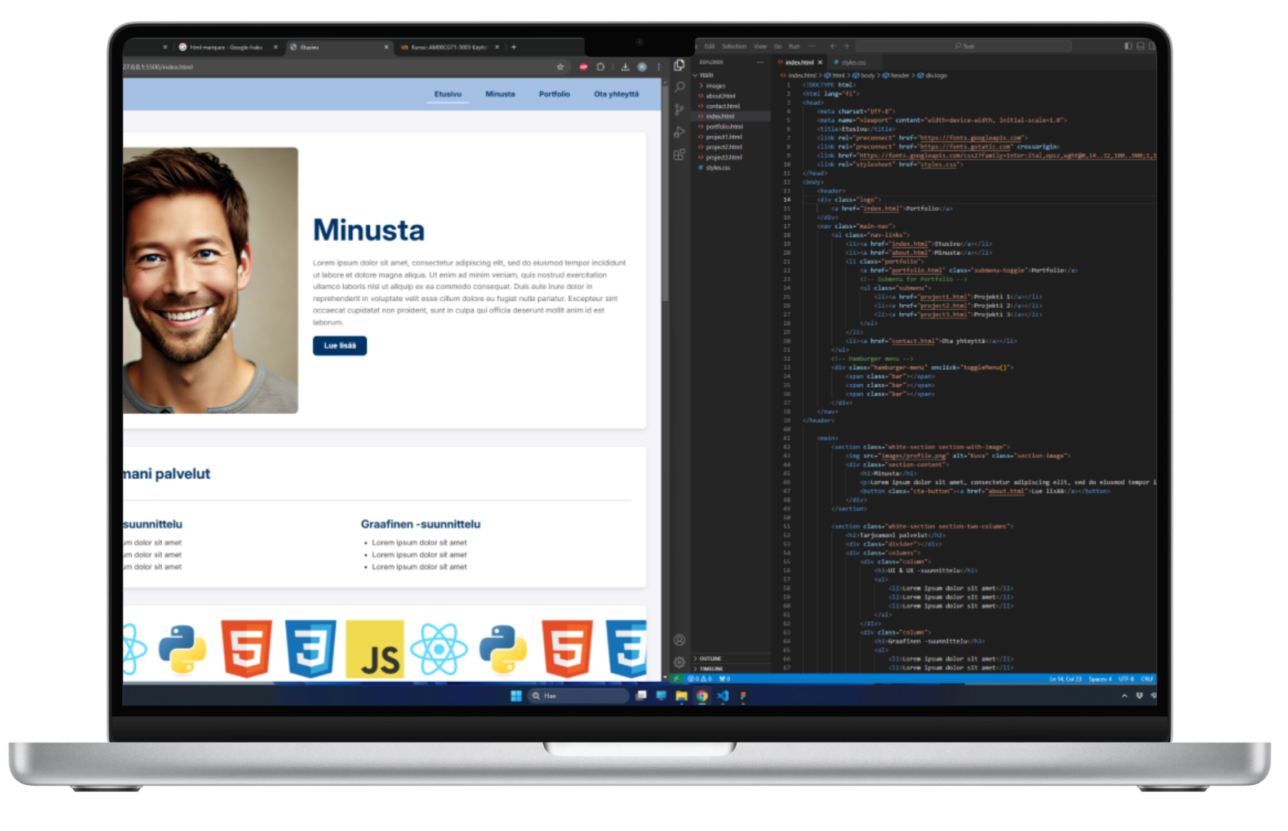This screenshot has height=831, width=1288.
Task: Open the Extensions view in VS Code
Action: tap(679, 154)
